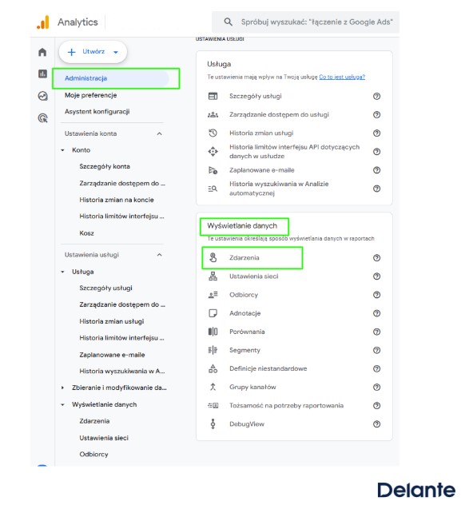This screenshot has width=473, height=509.
Task: Open the Home icon in left rail
Action: point(42,52)
